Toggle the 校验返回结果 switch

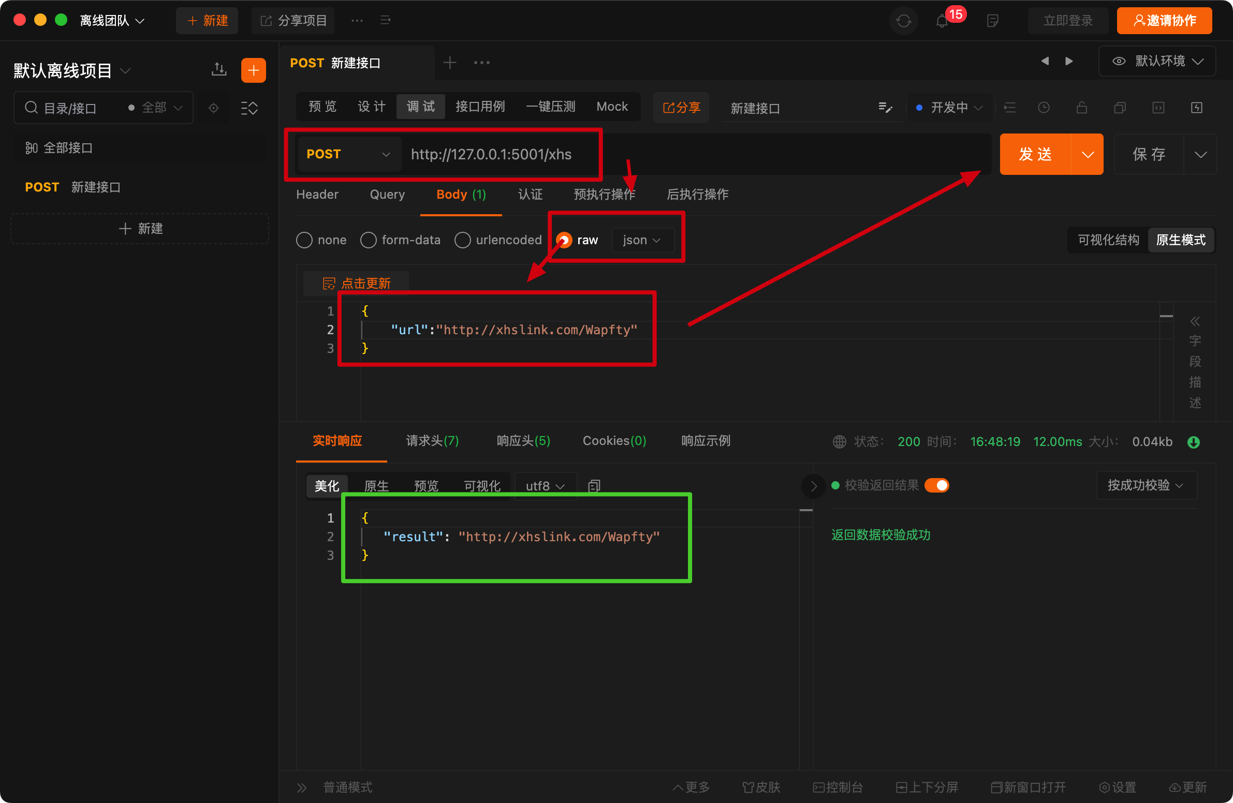click(937, 485)
